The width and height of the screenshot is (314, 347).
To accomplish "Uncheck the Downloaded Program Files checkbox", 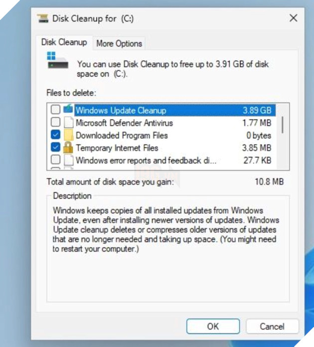I will pos(55,134).
